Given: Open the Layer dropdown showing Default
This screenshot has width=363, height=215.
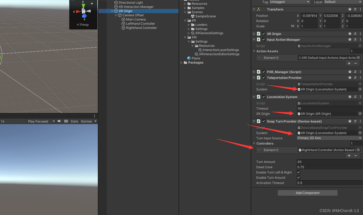Looking at the screenshot, I should [343, 2].
